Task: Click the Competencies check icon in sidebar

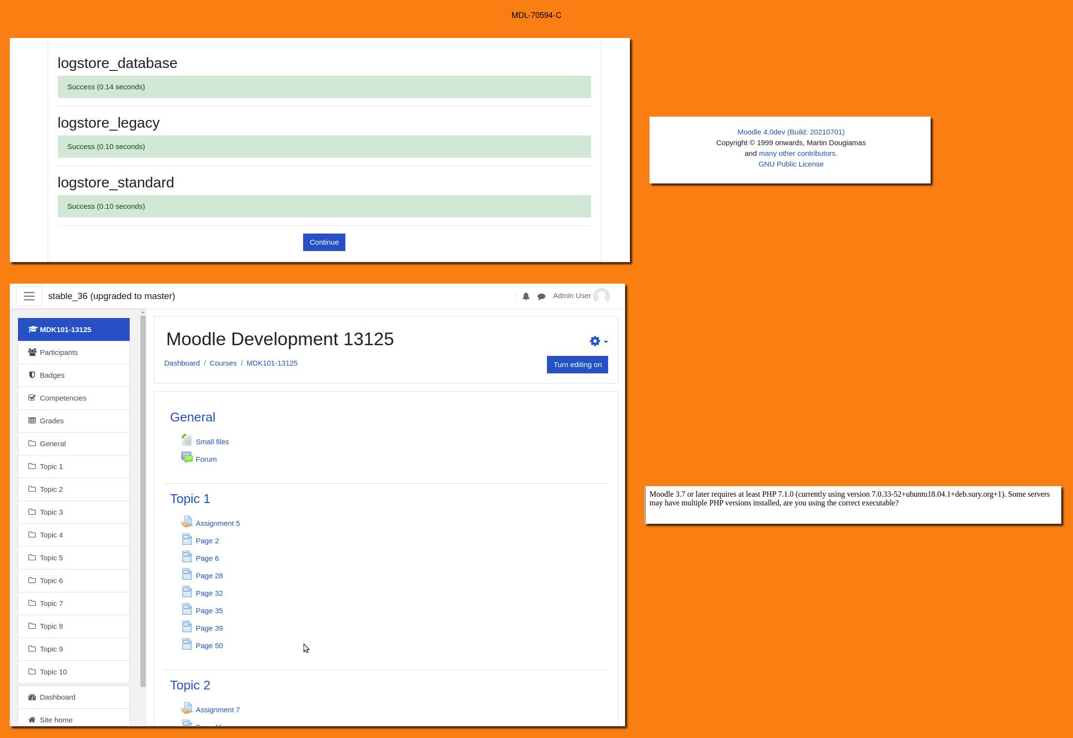Action: tap(32, 398)
